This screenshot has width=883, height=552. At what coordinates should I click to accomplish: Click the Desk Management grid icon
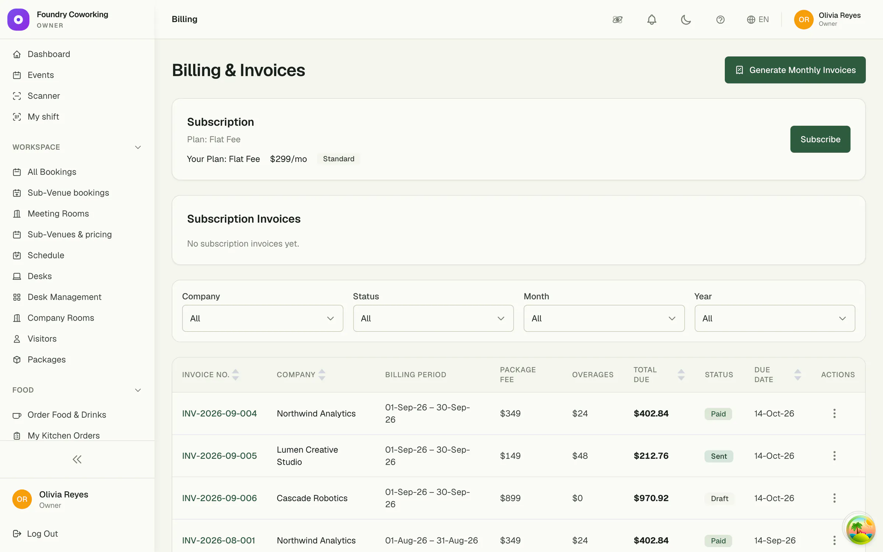click(x=17, y=297)
